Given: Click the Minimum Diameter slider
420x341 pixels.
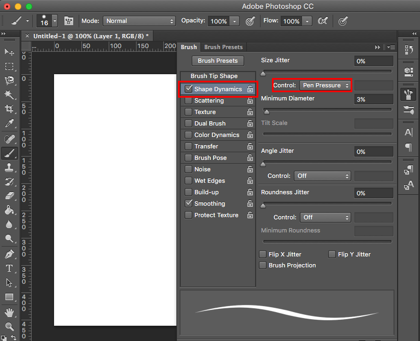Looking at the screenshot, I should pos(327,110).
